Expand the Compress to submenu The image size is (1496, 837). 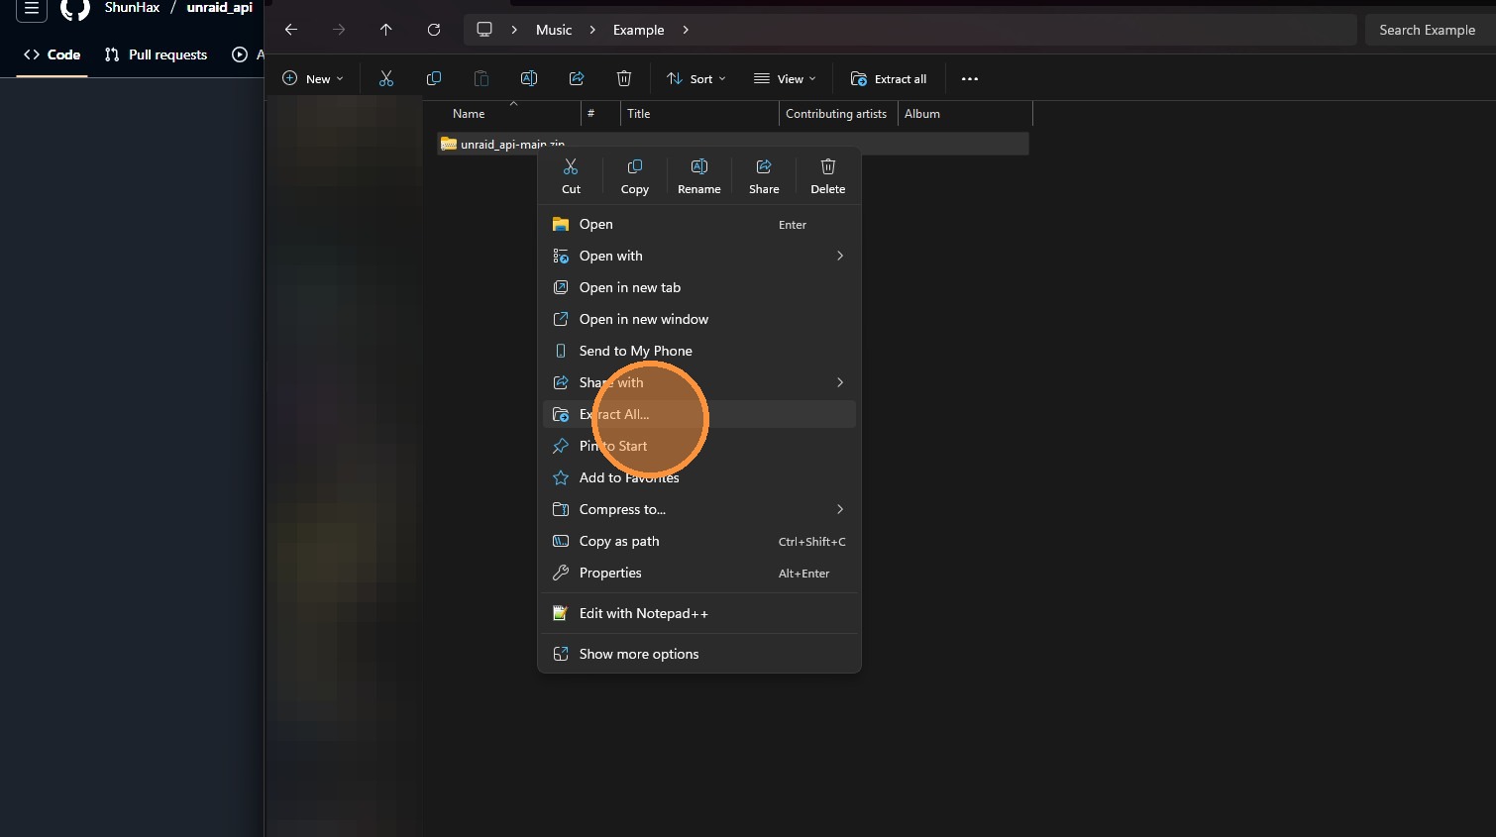698,509
